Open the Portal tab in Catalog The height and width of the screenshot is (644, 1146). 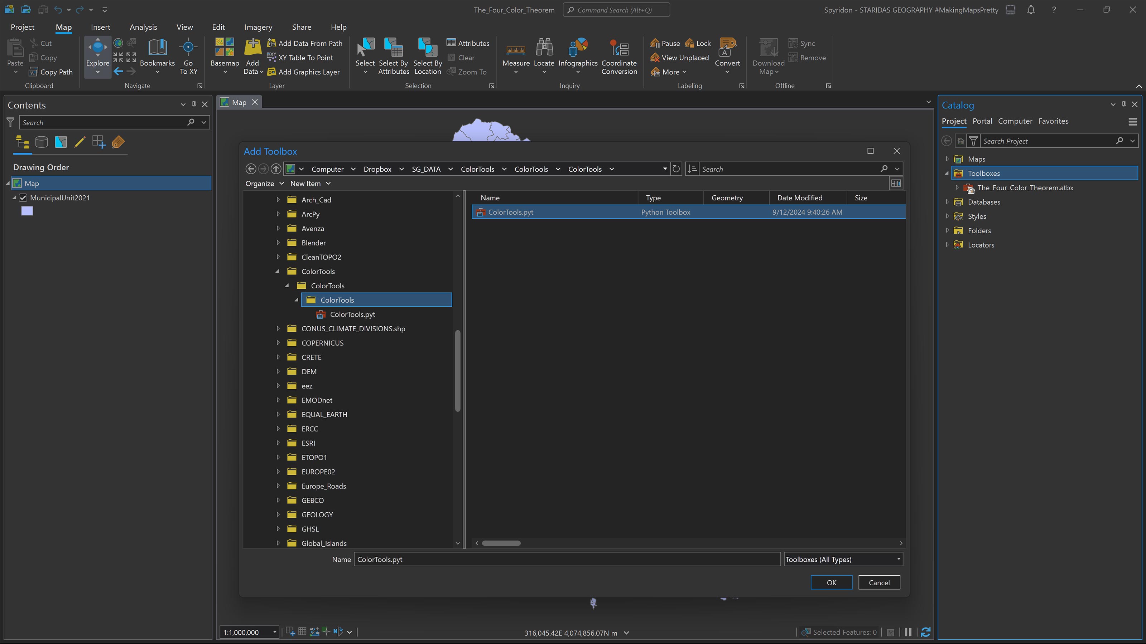tap(982, 121)
